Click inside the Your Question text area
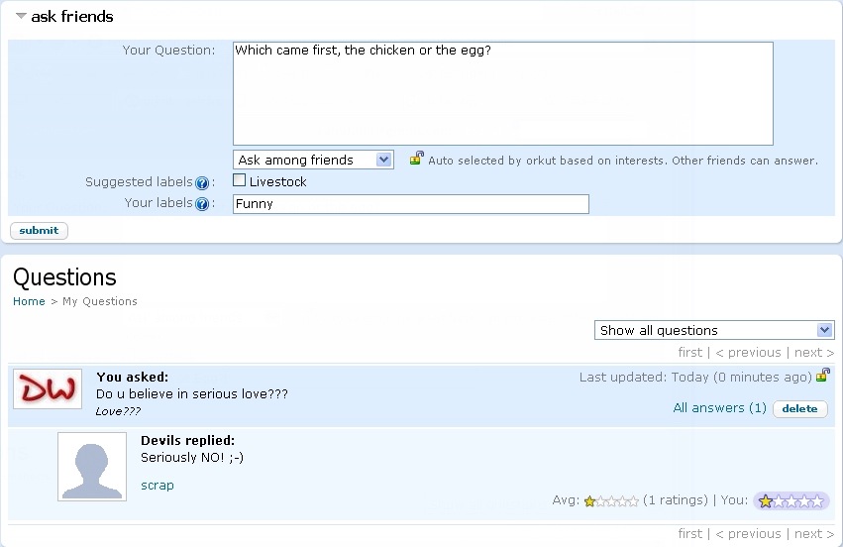 tap(502, 93)
